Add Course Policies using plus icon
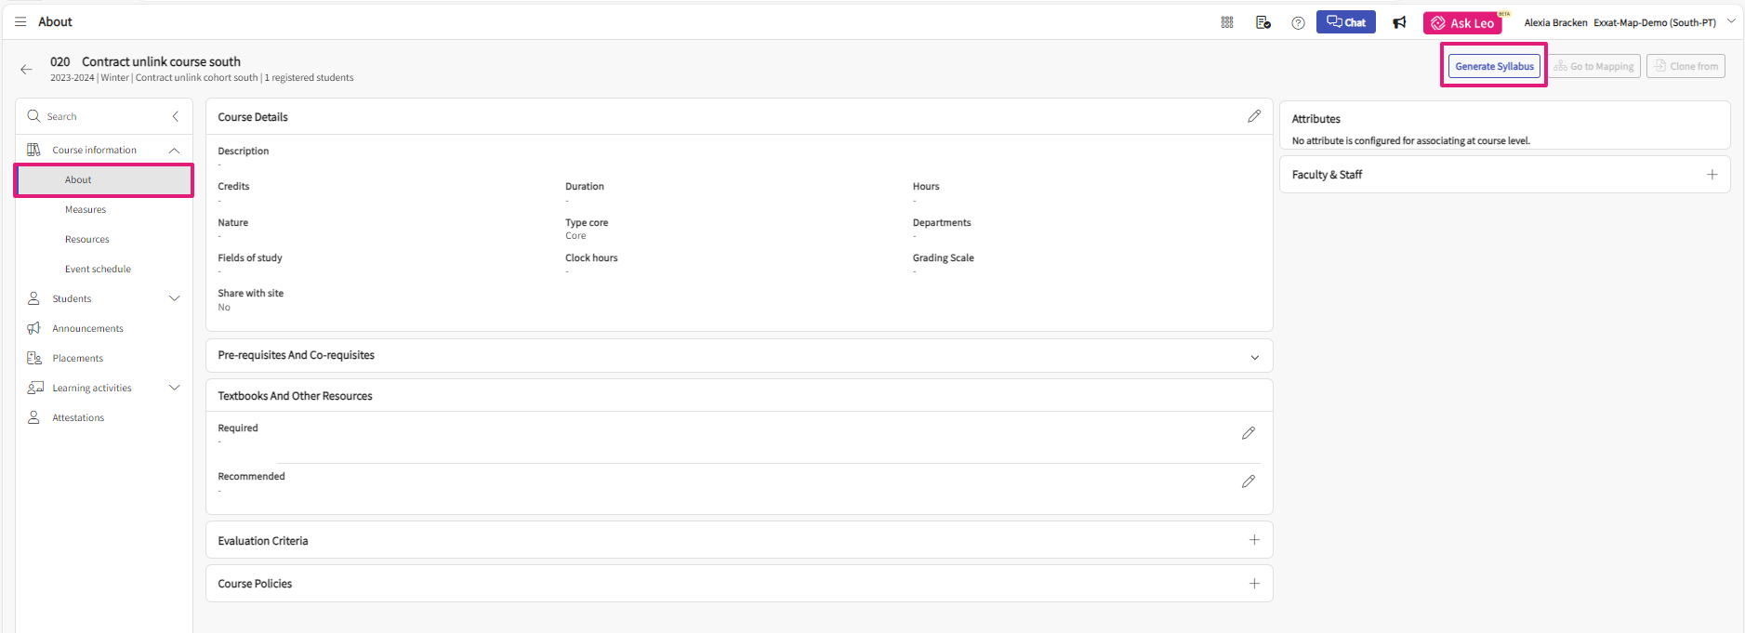Screen dimensions: 1745x633 pyautogui.click(x=1254, y=584)
